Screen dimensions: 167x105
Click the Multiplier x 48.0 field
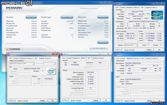(130, 36)
